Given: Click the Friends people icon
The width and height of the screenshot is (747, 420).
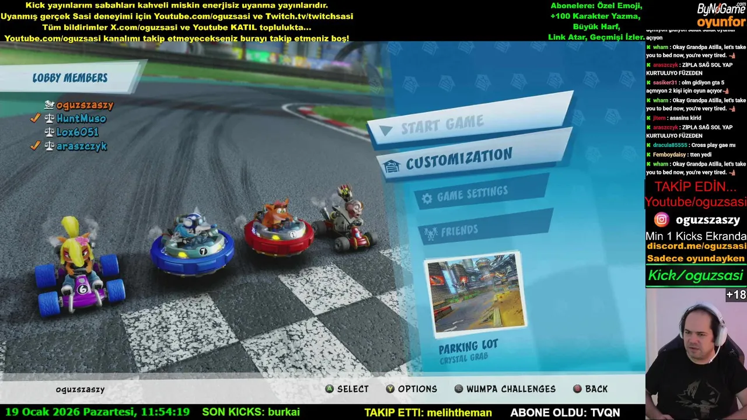Looking at the screenshot, I should 431,234.
